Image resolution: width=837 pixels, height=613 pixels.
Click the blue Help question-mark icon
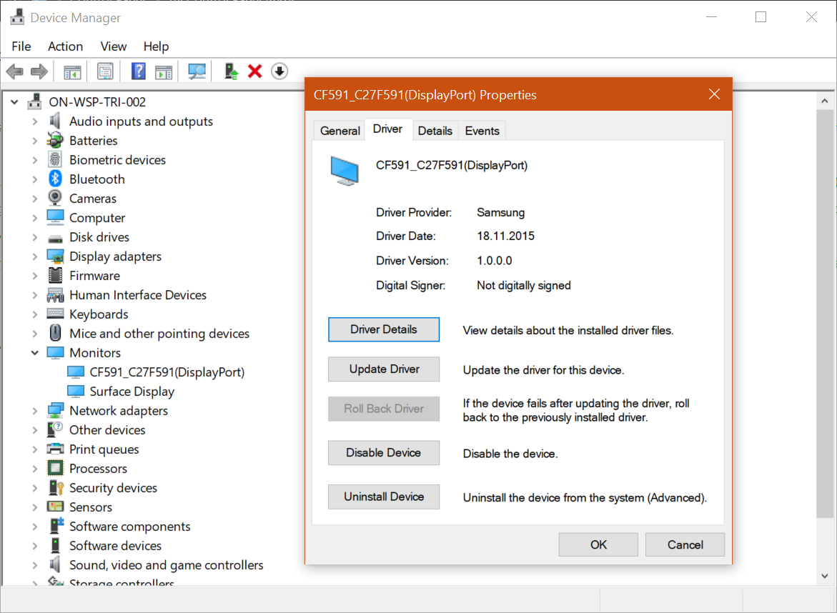coord(138,71)
